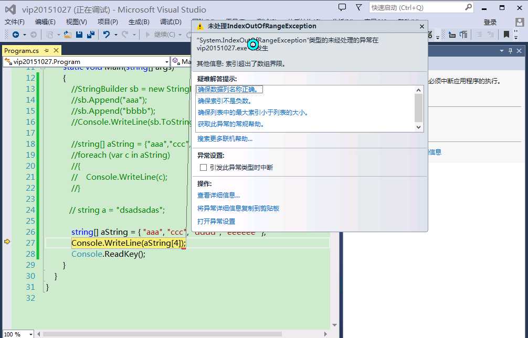Open the 项目(P) menu

pos(108,22)
